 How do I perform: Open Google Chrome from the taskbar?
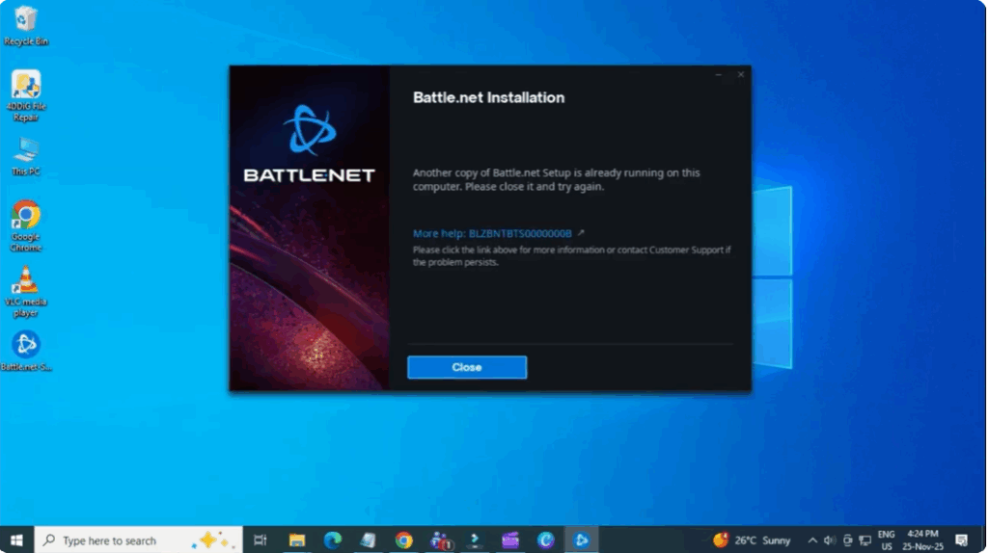403,540
